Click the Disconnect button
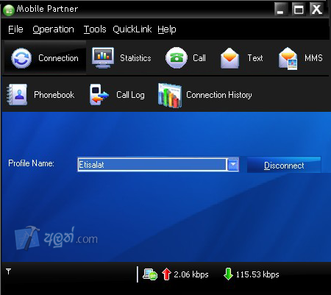Image resolution: width=331 pixels, height=295 pixels. [x=284, y=166]
